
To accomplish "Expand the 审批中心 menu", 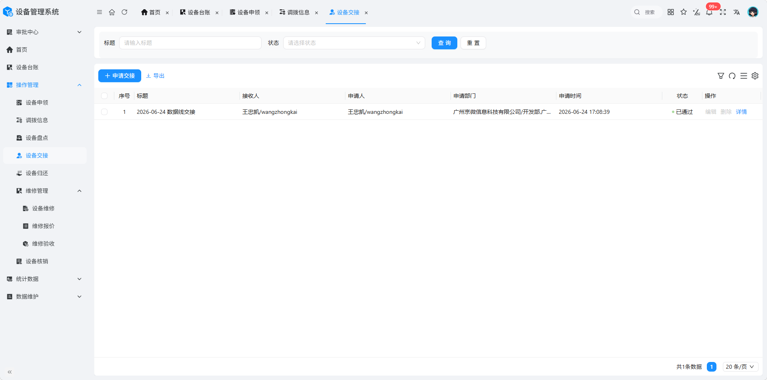I will coord(44,32).
